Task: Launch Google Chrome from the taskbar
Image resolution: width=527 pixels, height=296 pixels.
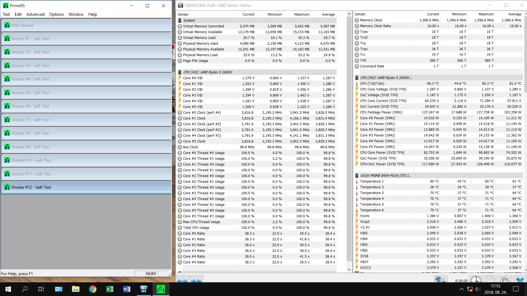Action: coord(92,289)
